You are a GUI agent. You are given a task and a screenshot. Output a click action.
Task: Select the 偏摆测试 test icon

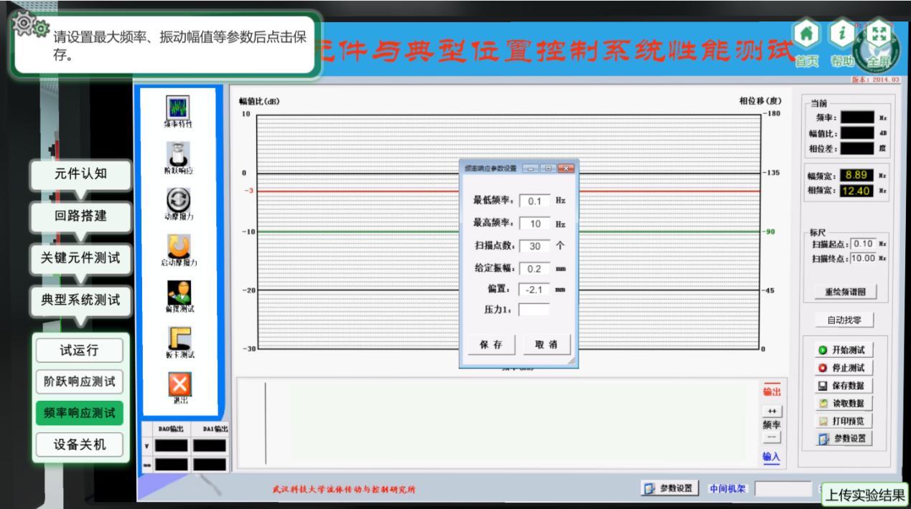pos(179,292)
